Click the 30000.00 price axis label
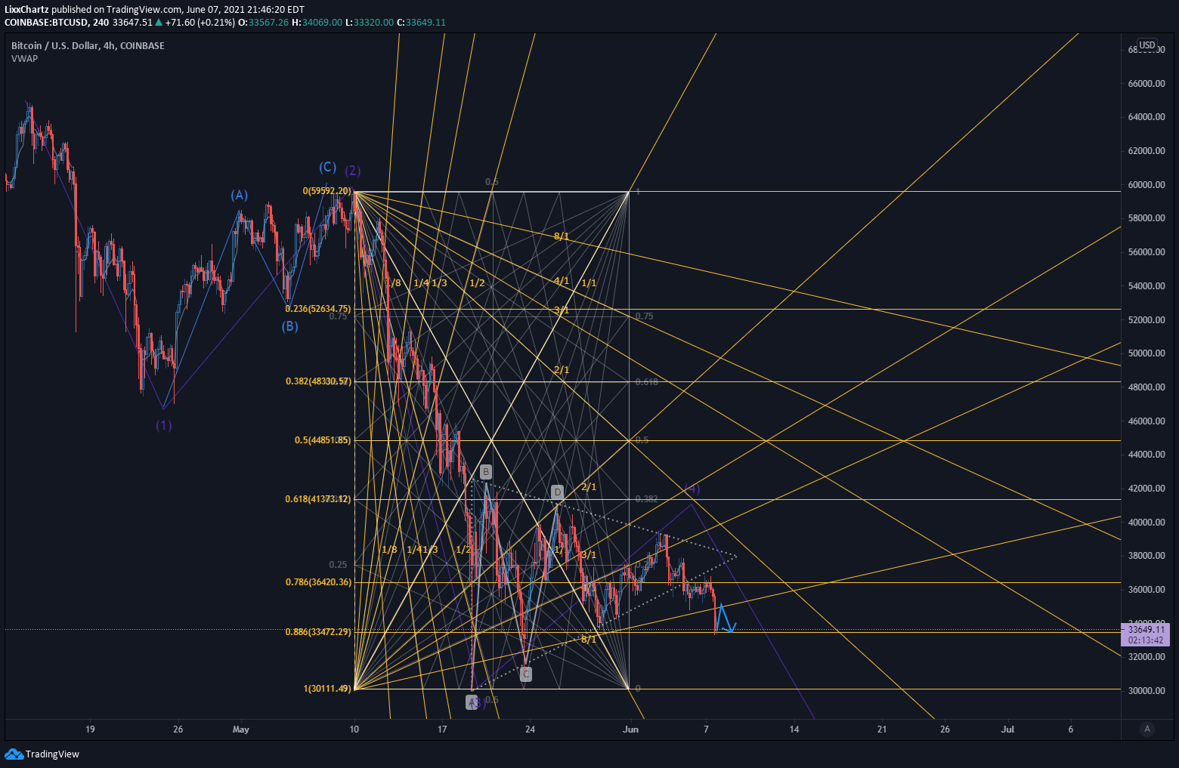The image size is (1179, 768). point(1146,691)
